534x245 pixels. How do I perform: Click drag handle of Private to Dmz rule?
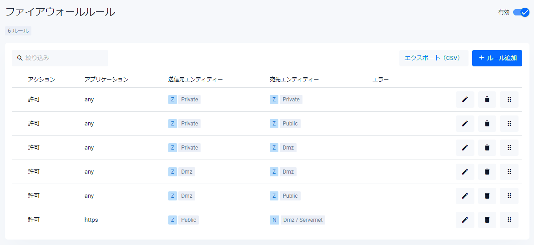(x=509, y=148)
